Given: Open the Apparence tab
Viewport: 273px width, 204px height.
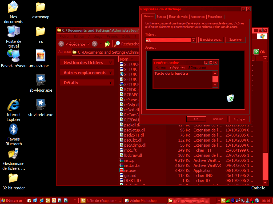Looking at the screenshot, I should click(198, 17).
